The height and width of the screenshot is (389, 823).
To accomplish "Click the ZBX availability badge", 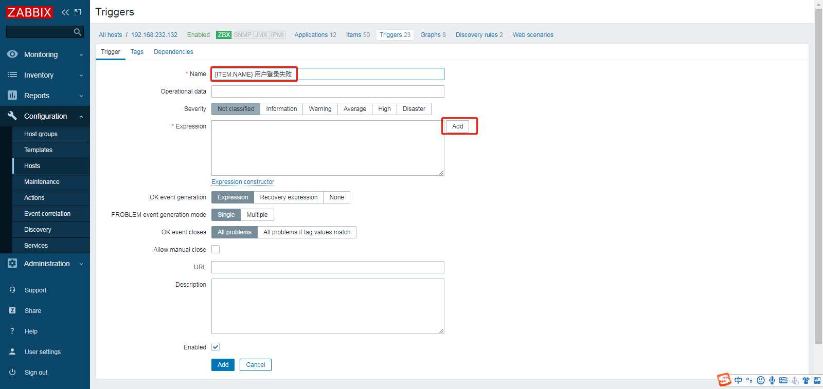I will click(224, 35).
